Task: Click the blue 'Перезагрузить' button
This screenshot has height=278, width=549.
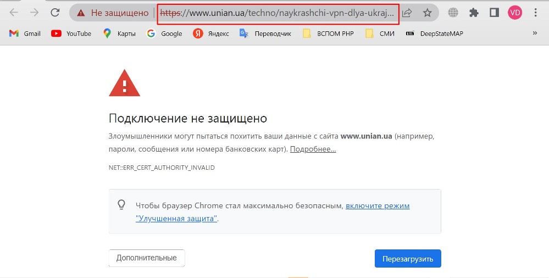Action: coord(408,259)
